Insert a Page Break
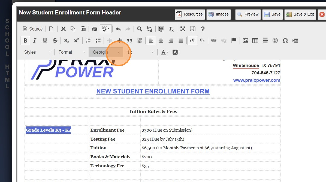Viewport: 326px width, 182px height. (x=295, y=41)
